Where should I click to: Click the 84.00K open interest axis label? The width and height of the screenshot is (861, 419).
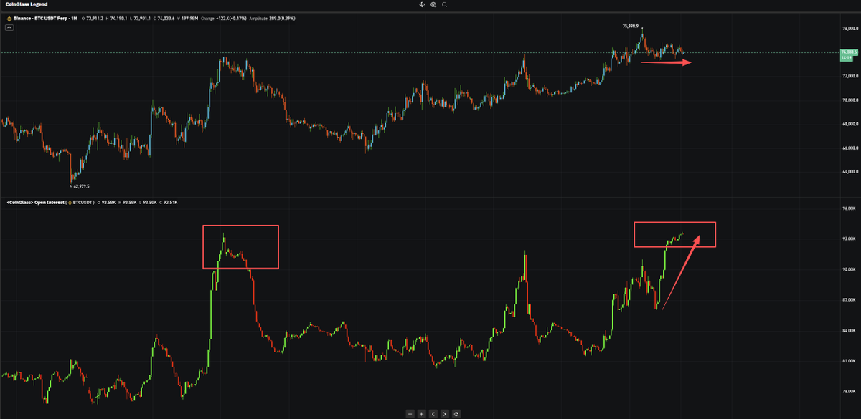(x=850, y=331)
